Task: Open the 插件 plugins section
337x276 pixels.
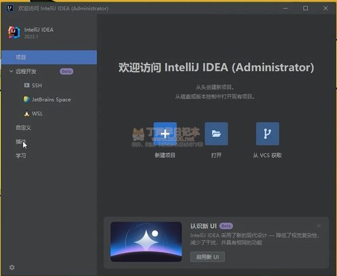Action: pos(21,142)
